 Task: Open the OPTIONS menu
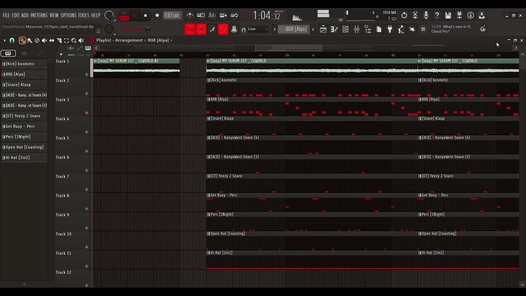[69, 15]
